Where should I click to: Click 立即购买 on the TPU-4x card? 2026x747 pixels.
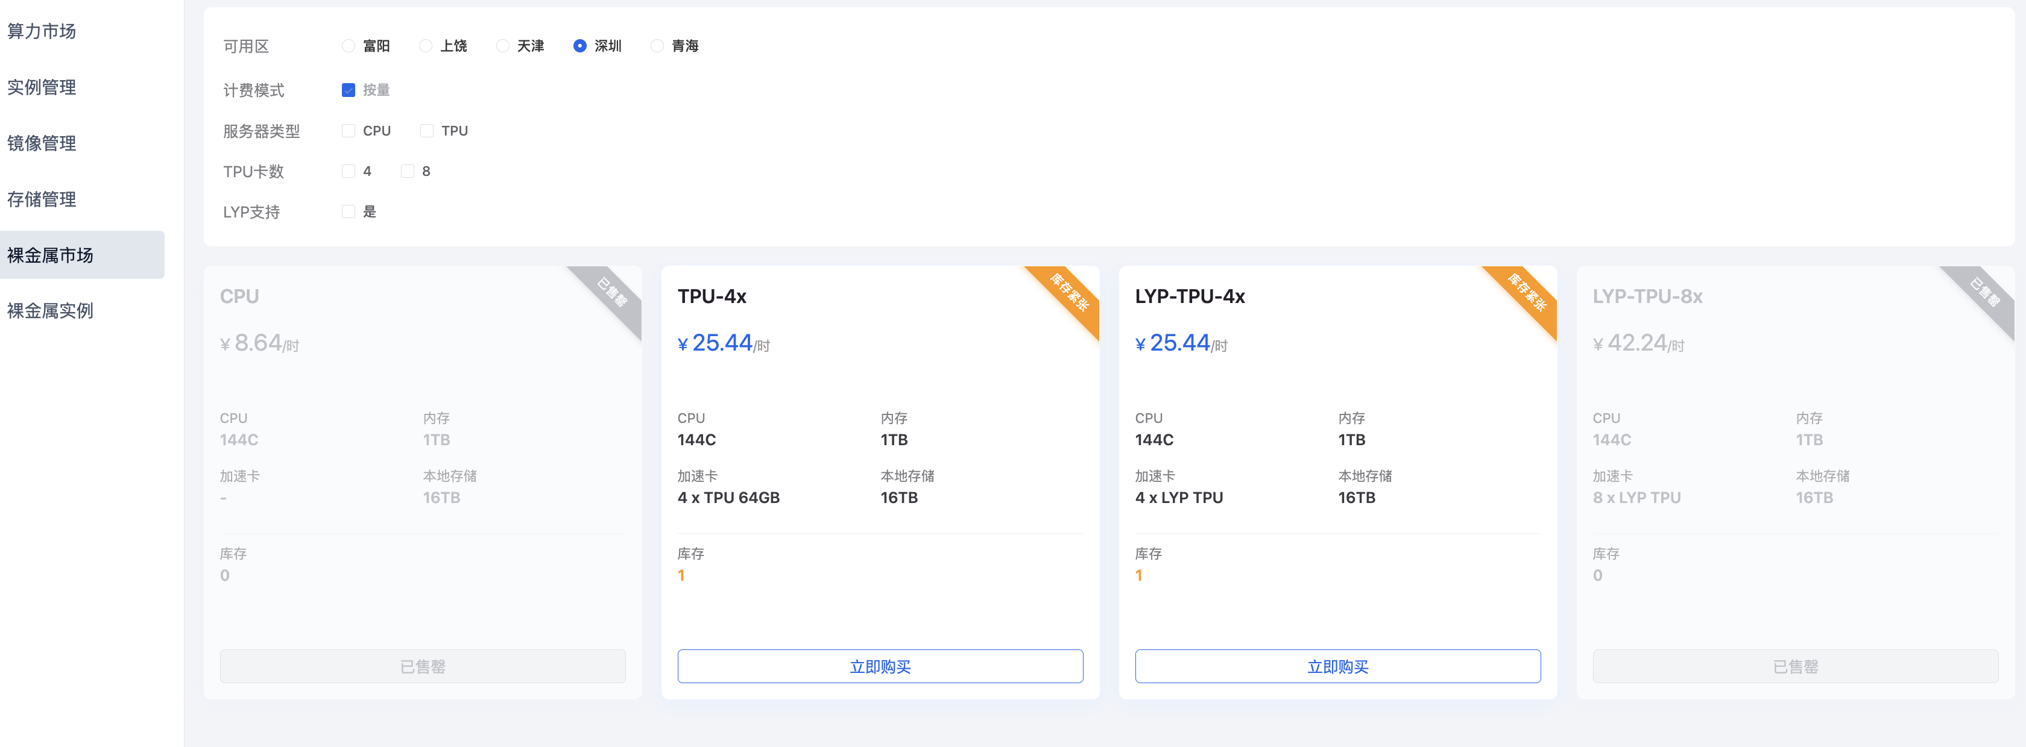pyautogui.click(x=879, y=666)
